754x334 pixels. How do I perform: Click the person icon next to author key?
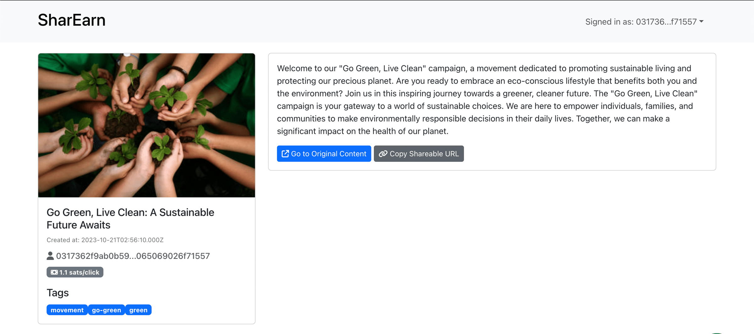[50, 256]
